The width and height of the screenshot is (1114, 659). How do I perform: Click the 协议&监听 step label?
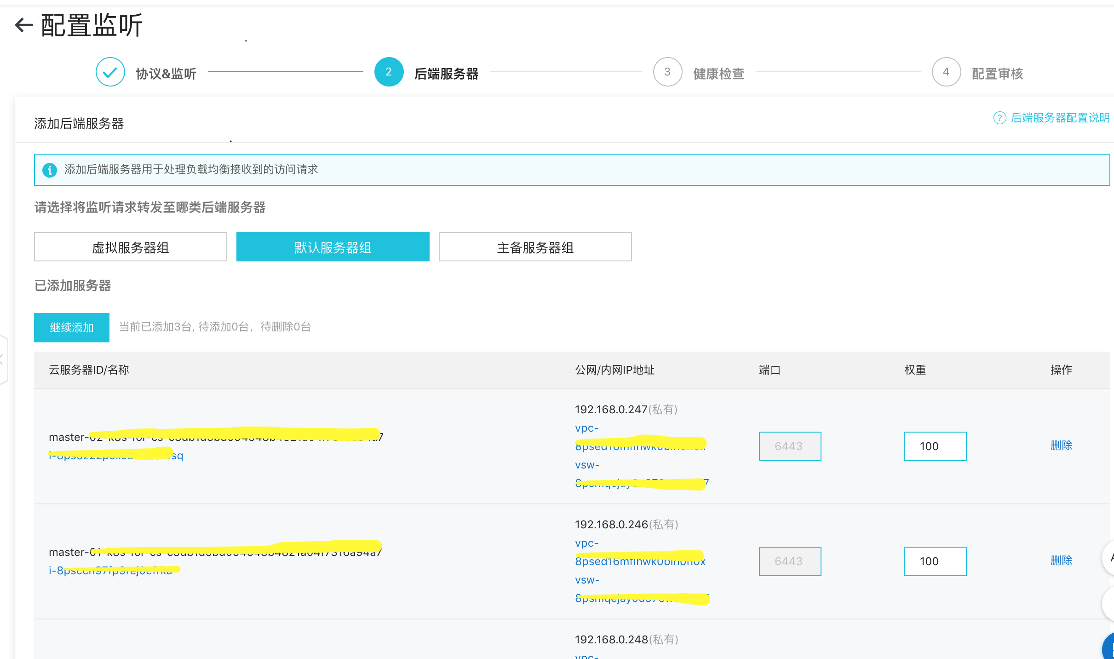166,74
